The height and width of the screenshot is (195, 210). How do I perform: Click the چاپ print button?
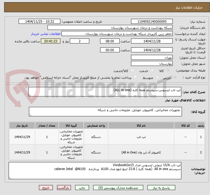[82, 188]
